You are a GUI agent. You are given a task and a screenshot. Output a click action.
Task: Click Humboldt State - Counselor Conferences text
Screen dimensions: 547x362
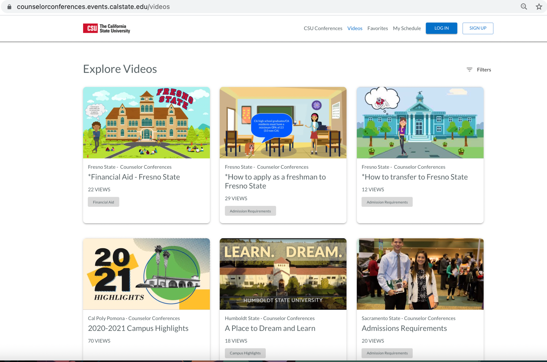point(270,318)
